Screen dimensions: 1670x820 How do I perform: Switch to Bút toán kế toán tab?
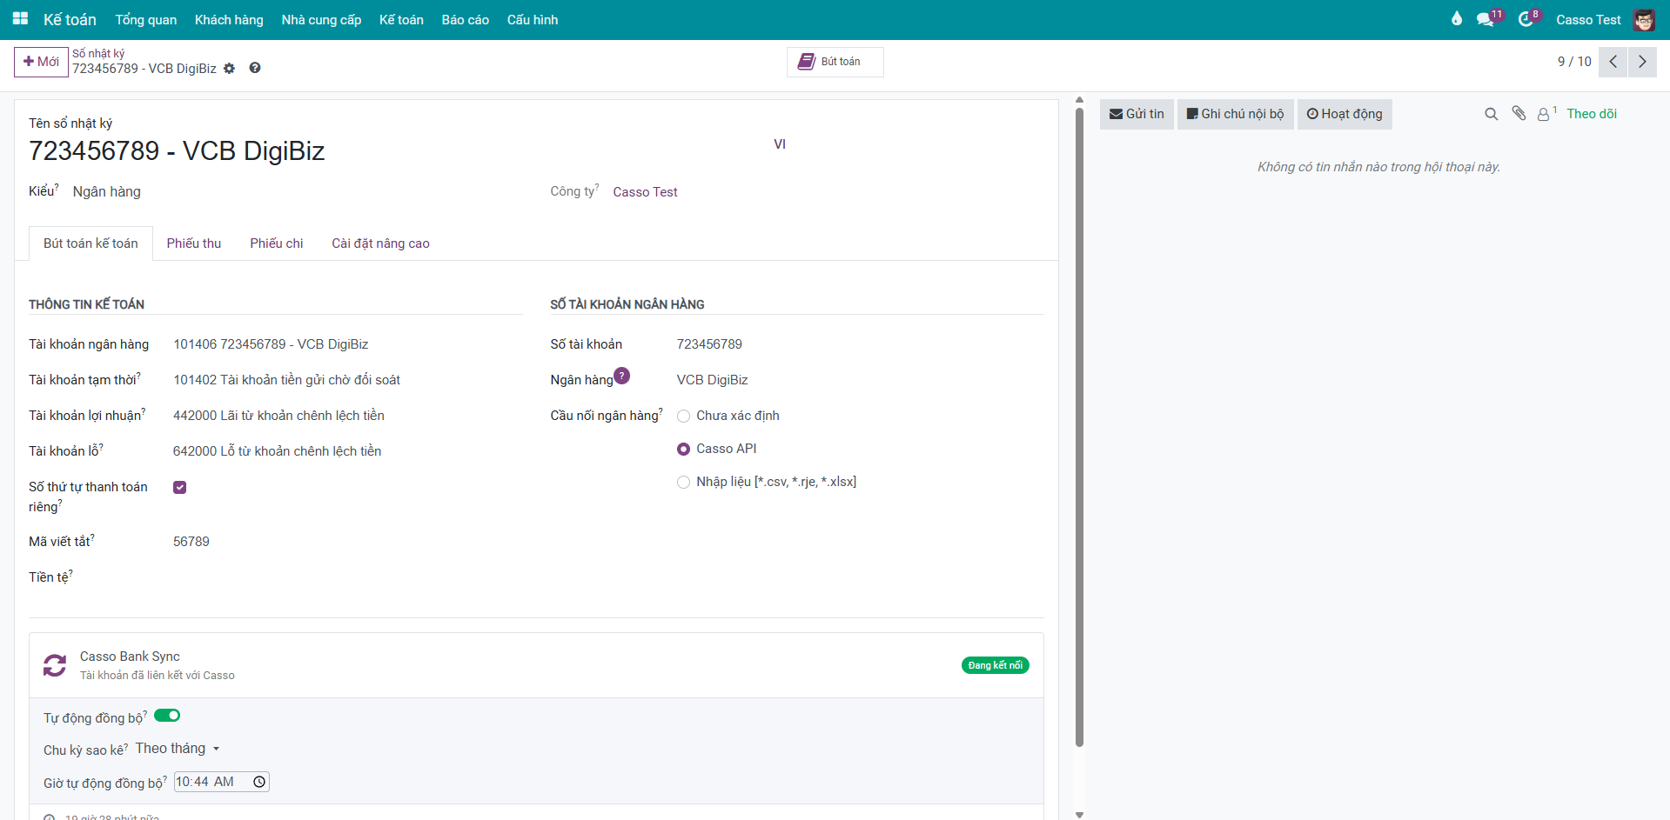pos(91,243)
